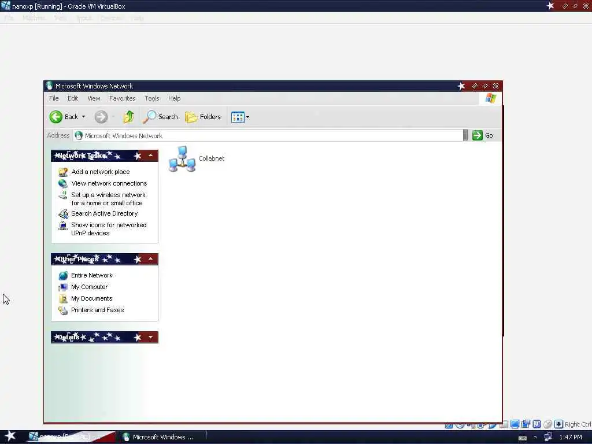Collapse the Other Places panel

151,259
